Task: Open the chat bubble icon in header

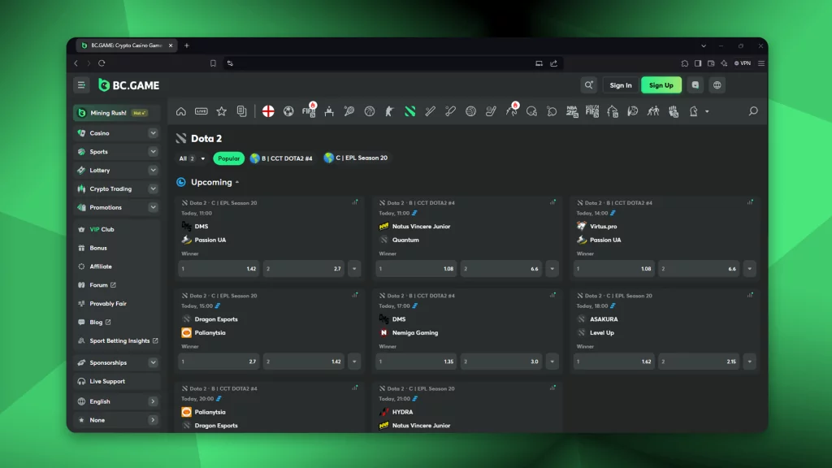Action: point(695,84)
